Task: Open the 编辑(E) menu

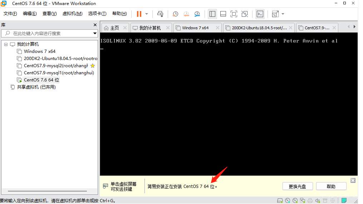Action: click(30, 14)
